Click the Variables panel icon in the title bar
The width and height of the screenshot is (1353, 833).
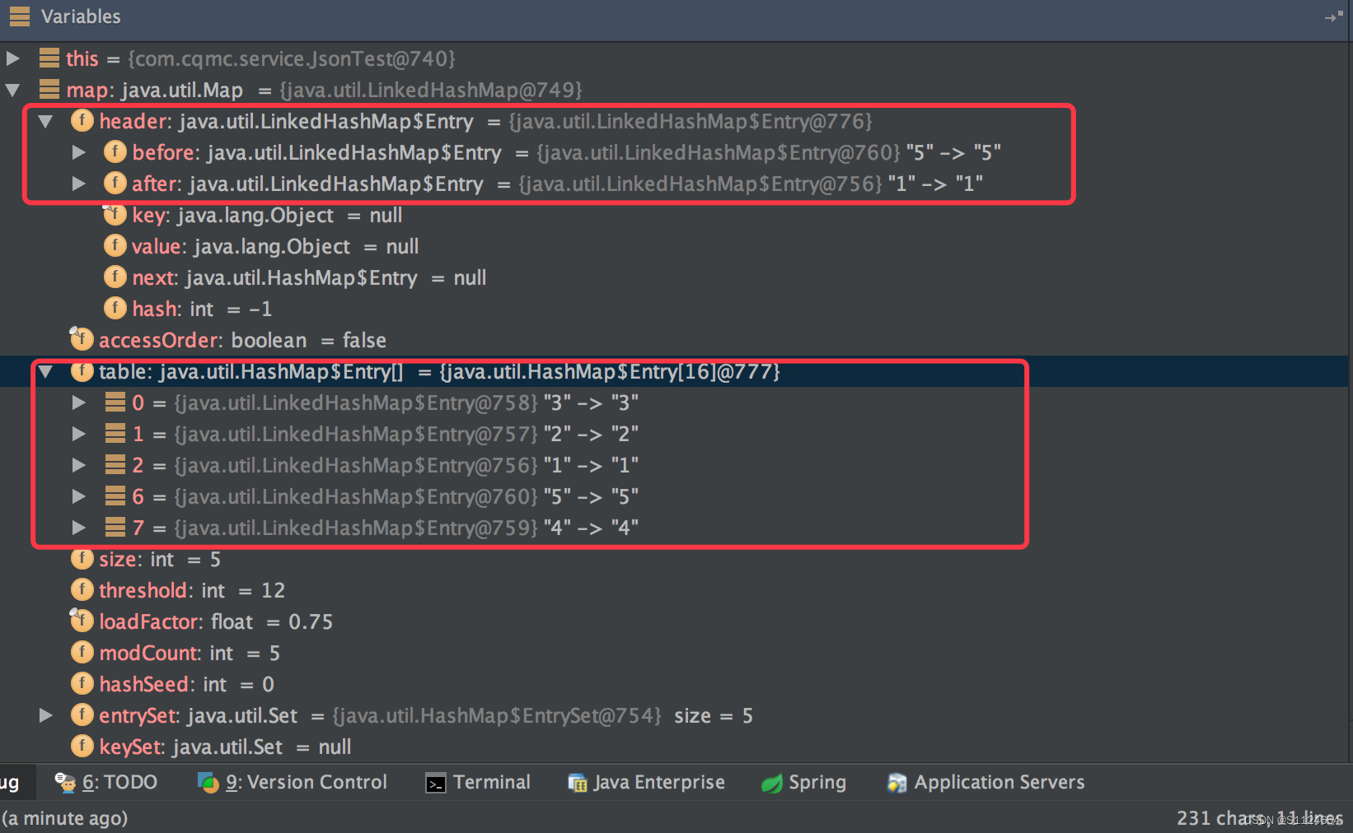click(18, 16)
